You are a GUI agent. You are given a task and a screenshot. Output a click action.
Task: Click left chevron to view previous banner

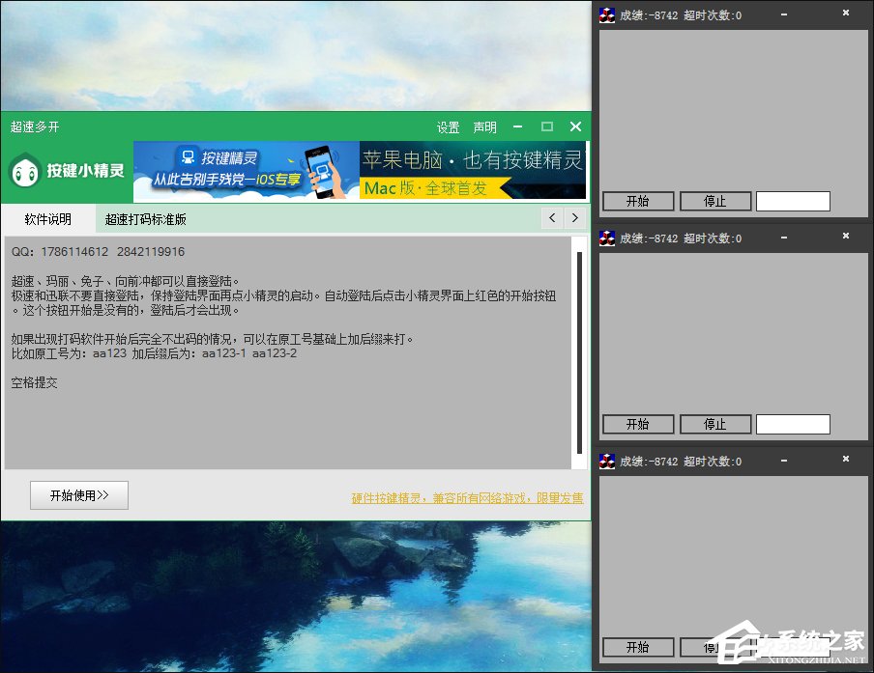coord(551,218)
